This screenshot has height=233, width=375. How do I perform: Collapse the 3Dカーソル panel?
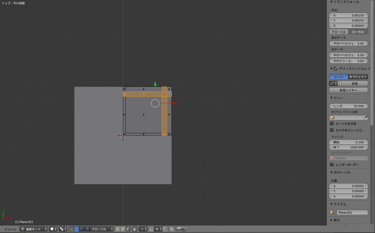tap(331, 172)
